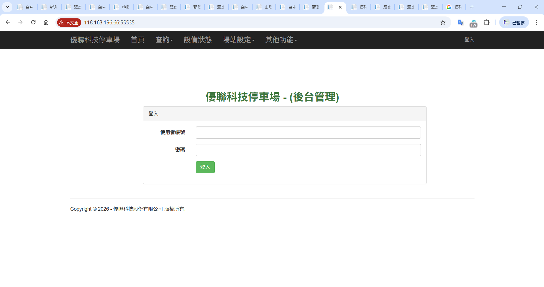The width and height of the screenshot is (544, 287).
Task: Switch to the 新永 browser tab
Action: [x=49, y=7]
